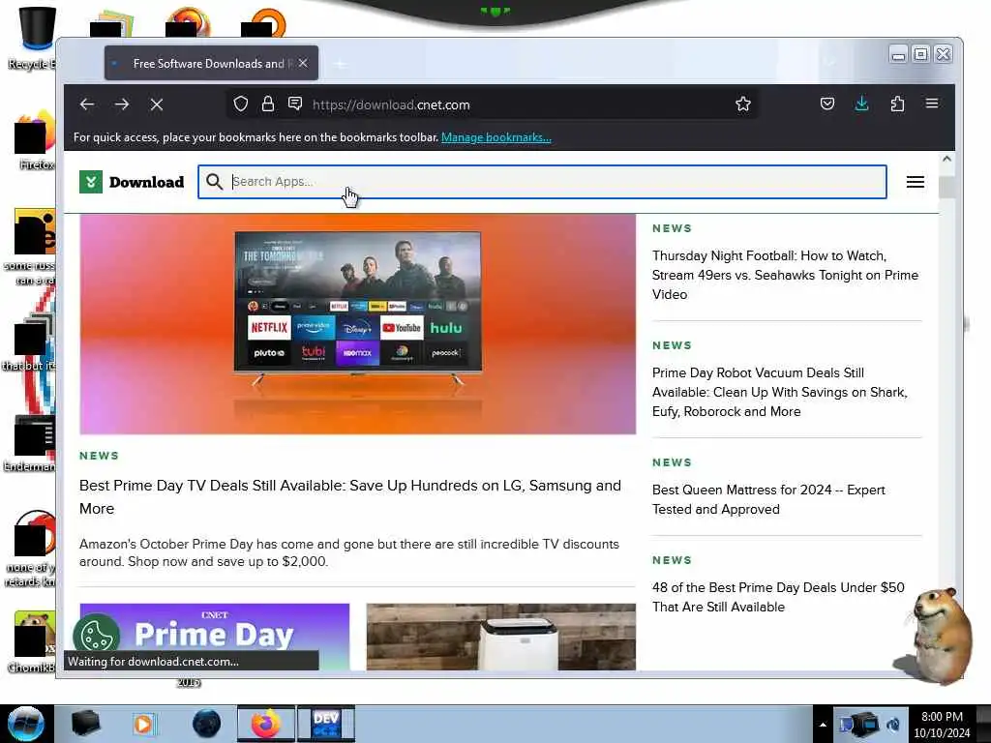Image resolution: width=991 pixels, height=743 pixels.
Task: Close the Free Software Downloads tab
Action: [x=303, y=63]
